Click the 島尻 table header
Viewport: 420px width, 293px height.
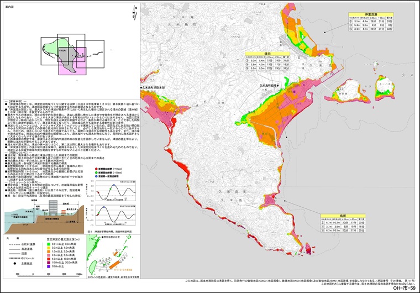pyautogui.click(x=343, y=216)
